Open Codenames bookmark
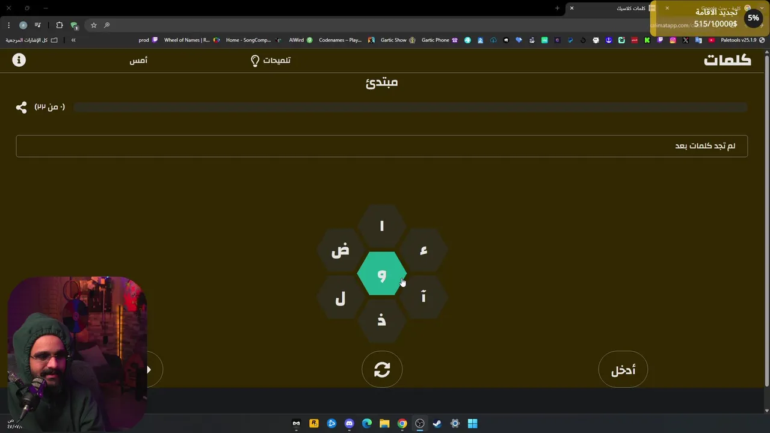 tap(347, 40)
